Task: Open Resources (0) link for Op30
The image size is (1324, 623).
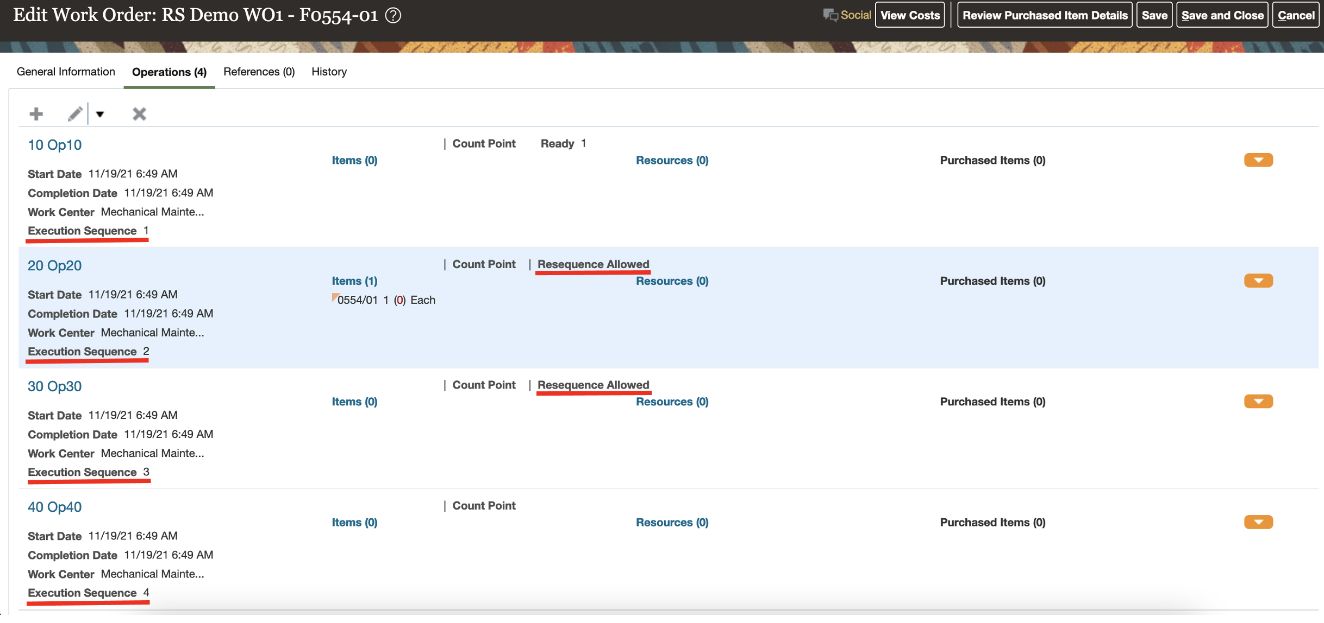Action: click(672, 402)
